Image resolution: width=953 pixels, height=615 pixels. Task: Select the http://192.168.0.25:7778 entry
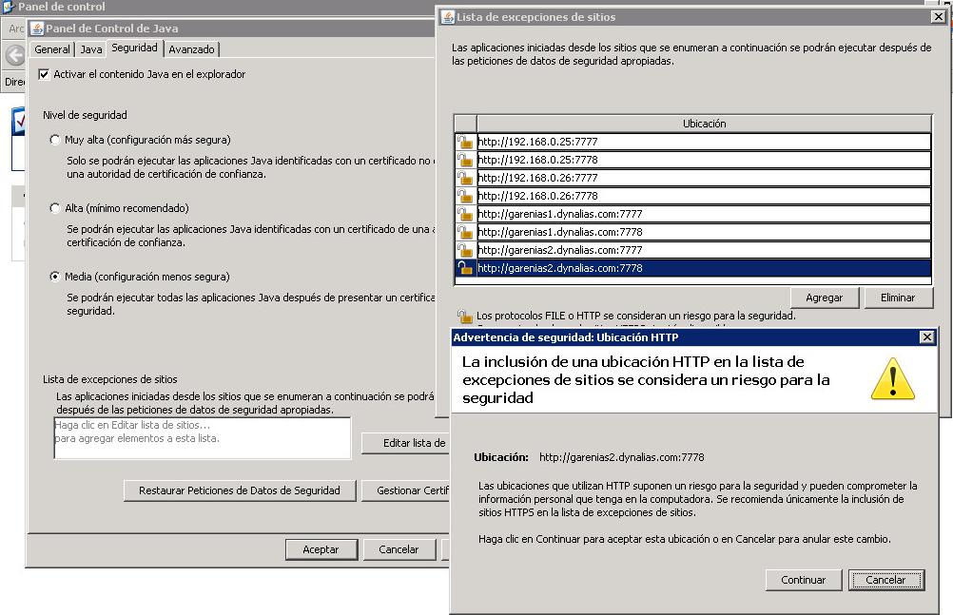coord(705,160)
